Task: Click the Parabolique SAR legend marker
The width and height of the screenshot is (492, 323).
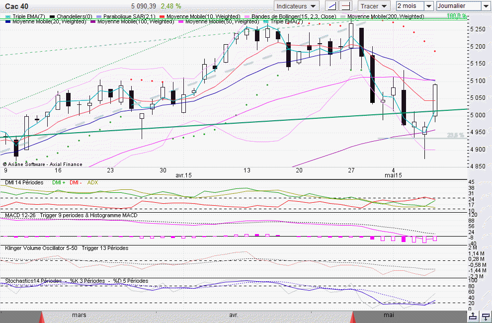Action: [99, 16]
